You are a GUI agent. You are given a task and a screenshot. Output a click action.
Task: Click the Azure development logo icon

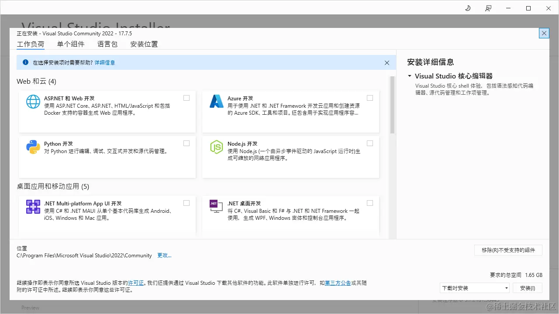point(217,101)
